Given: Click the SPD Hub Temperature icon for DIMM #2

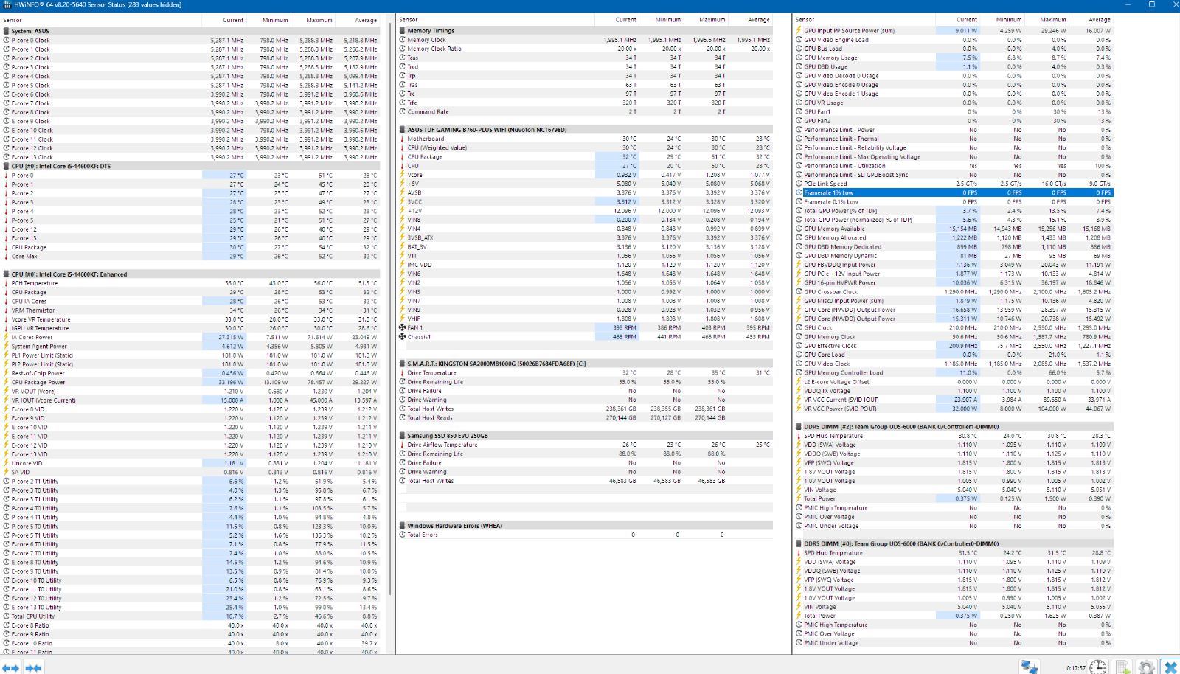Looking at the screenshot, I should (x=799, y=436).
